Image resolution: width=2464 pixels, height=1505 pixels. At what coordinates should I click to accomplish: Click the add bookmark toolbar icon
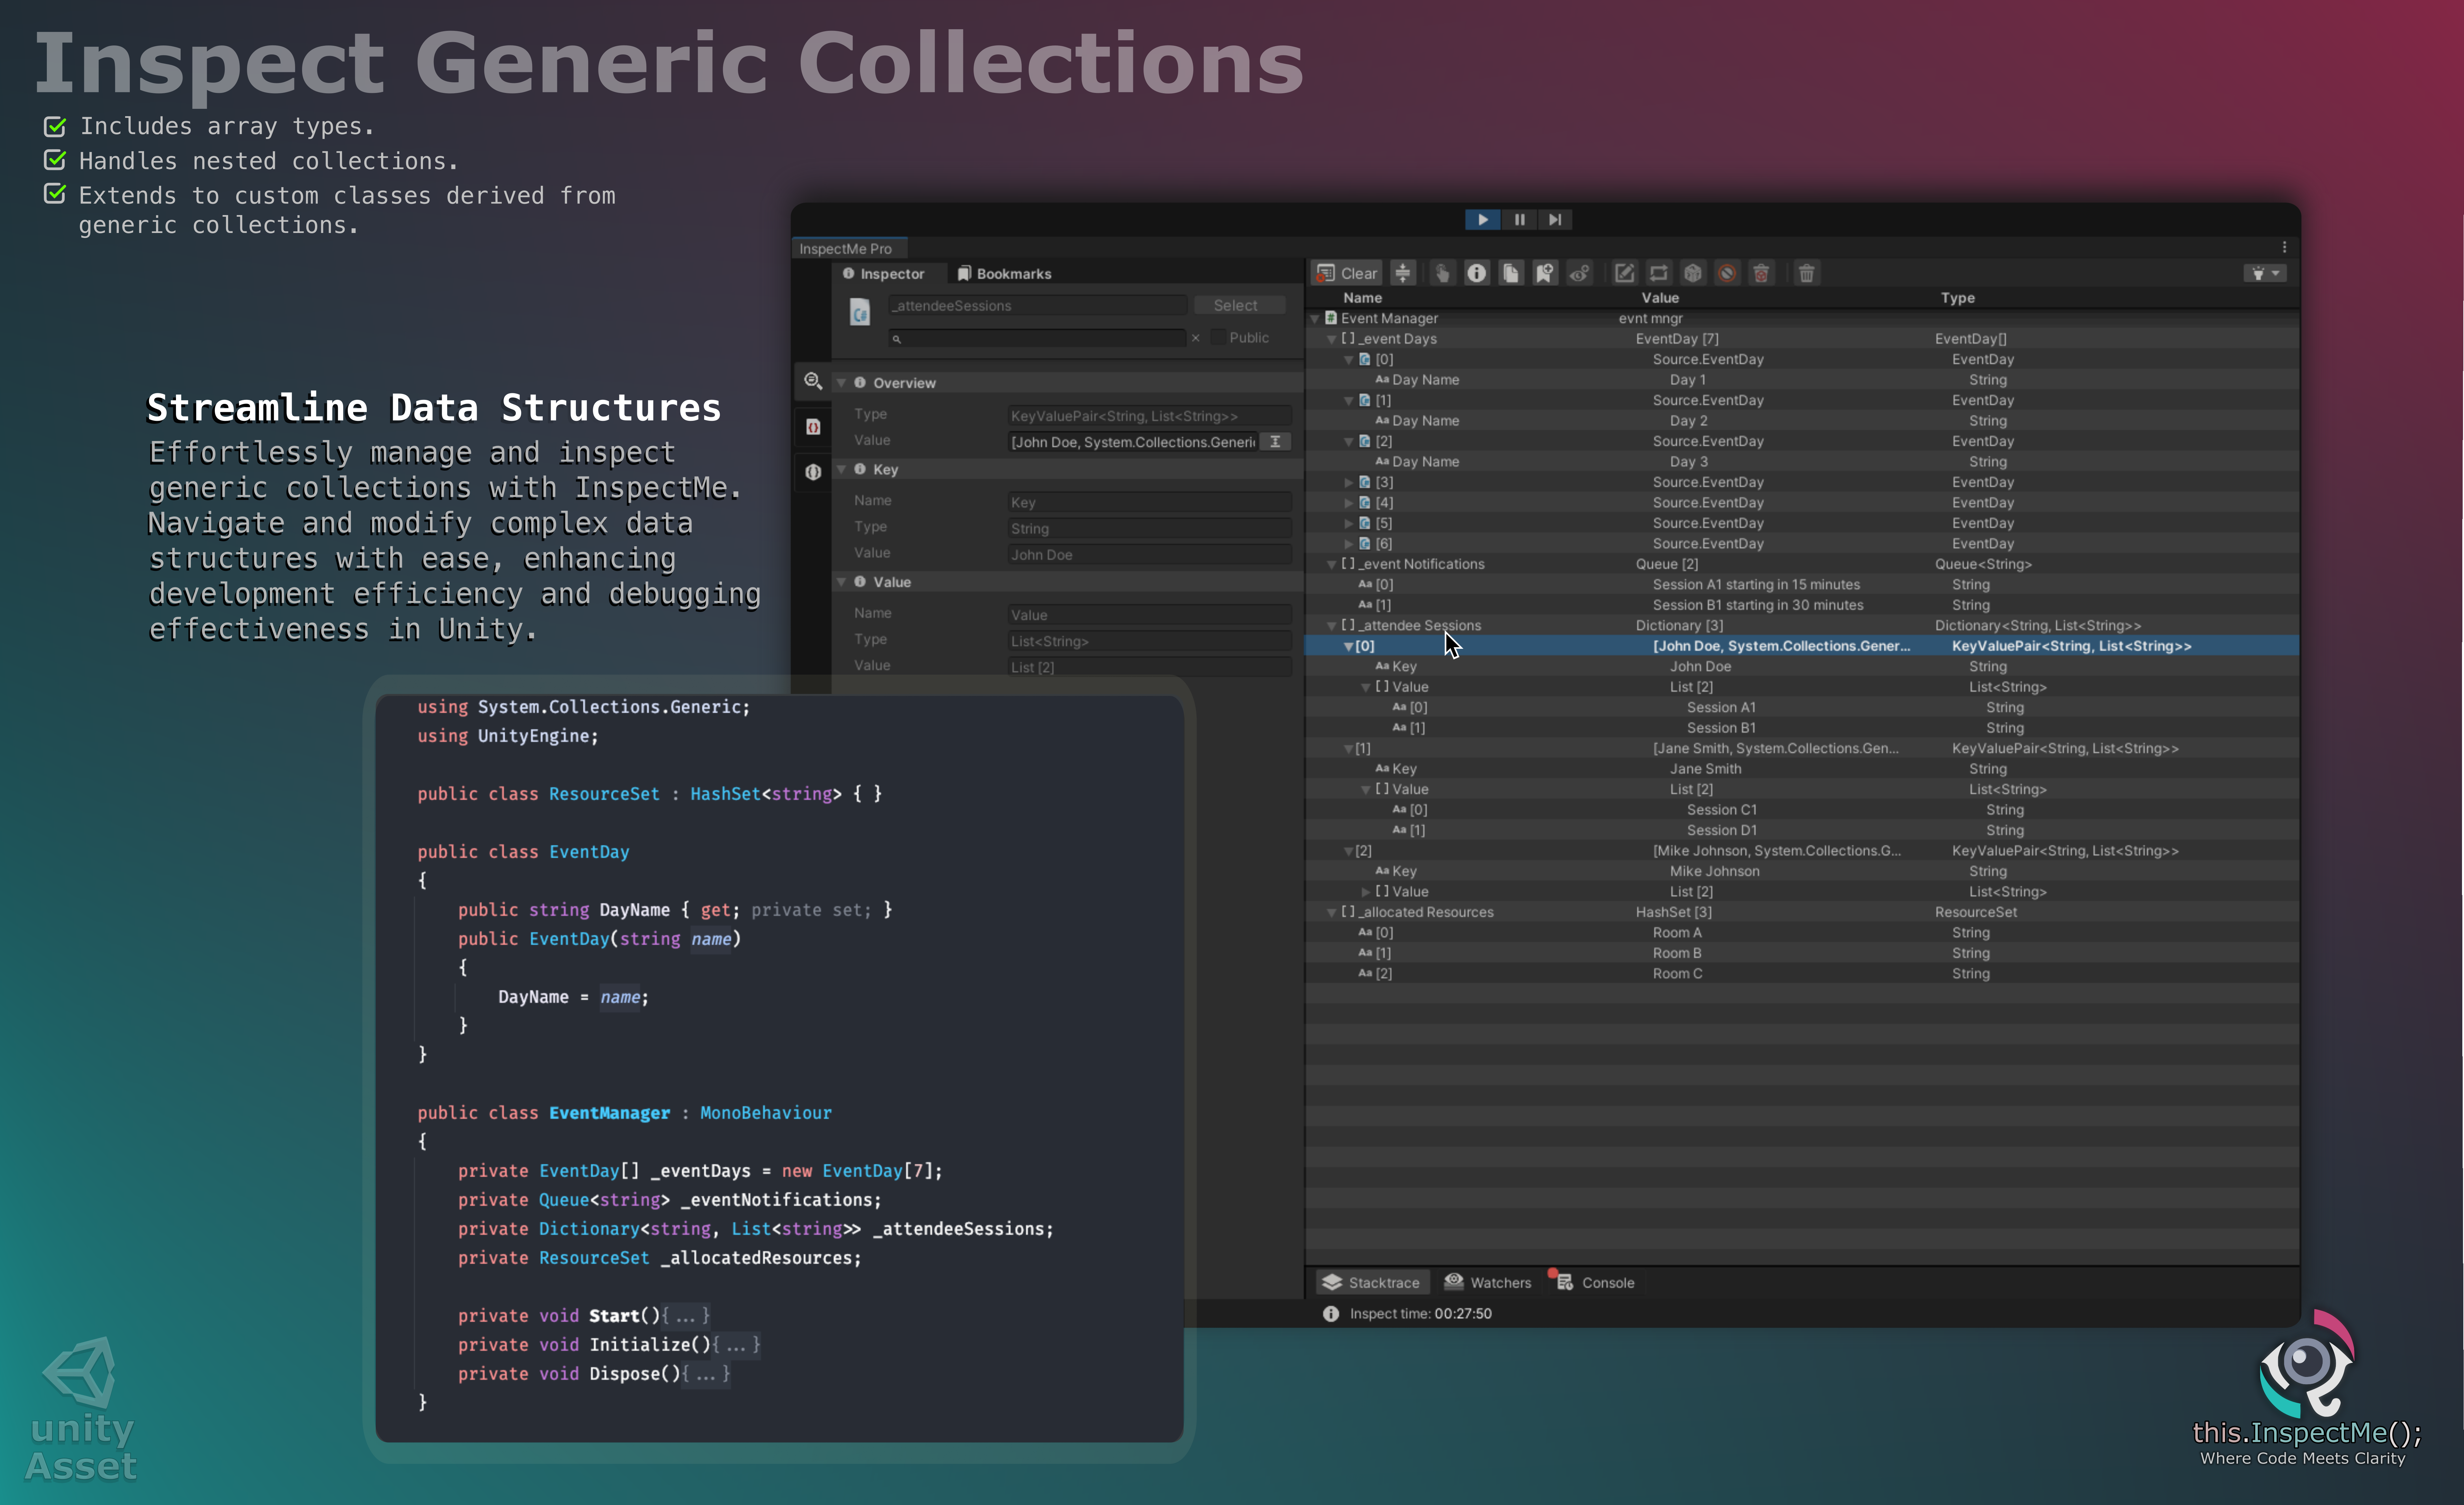tap(1545, 273)
